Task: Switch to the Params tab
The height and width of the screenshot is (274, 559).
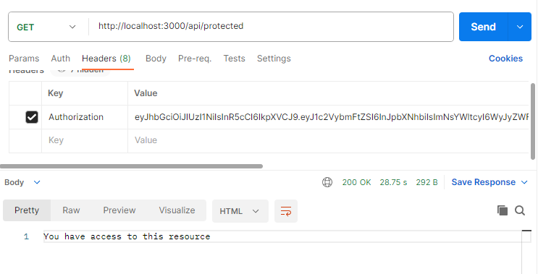Action: (24, 59)
